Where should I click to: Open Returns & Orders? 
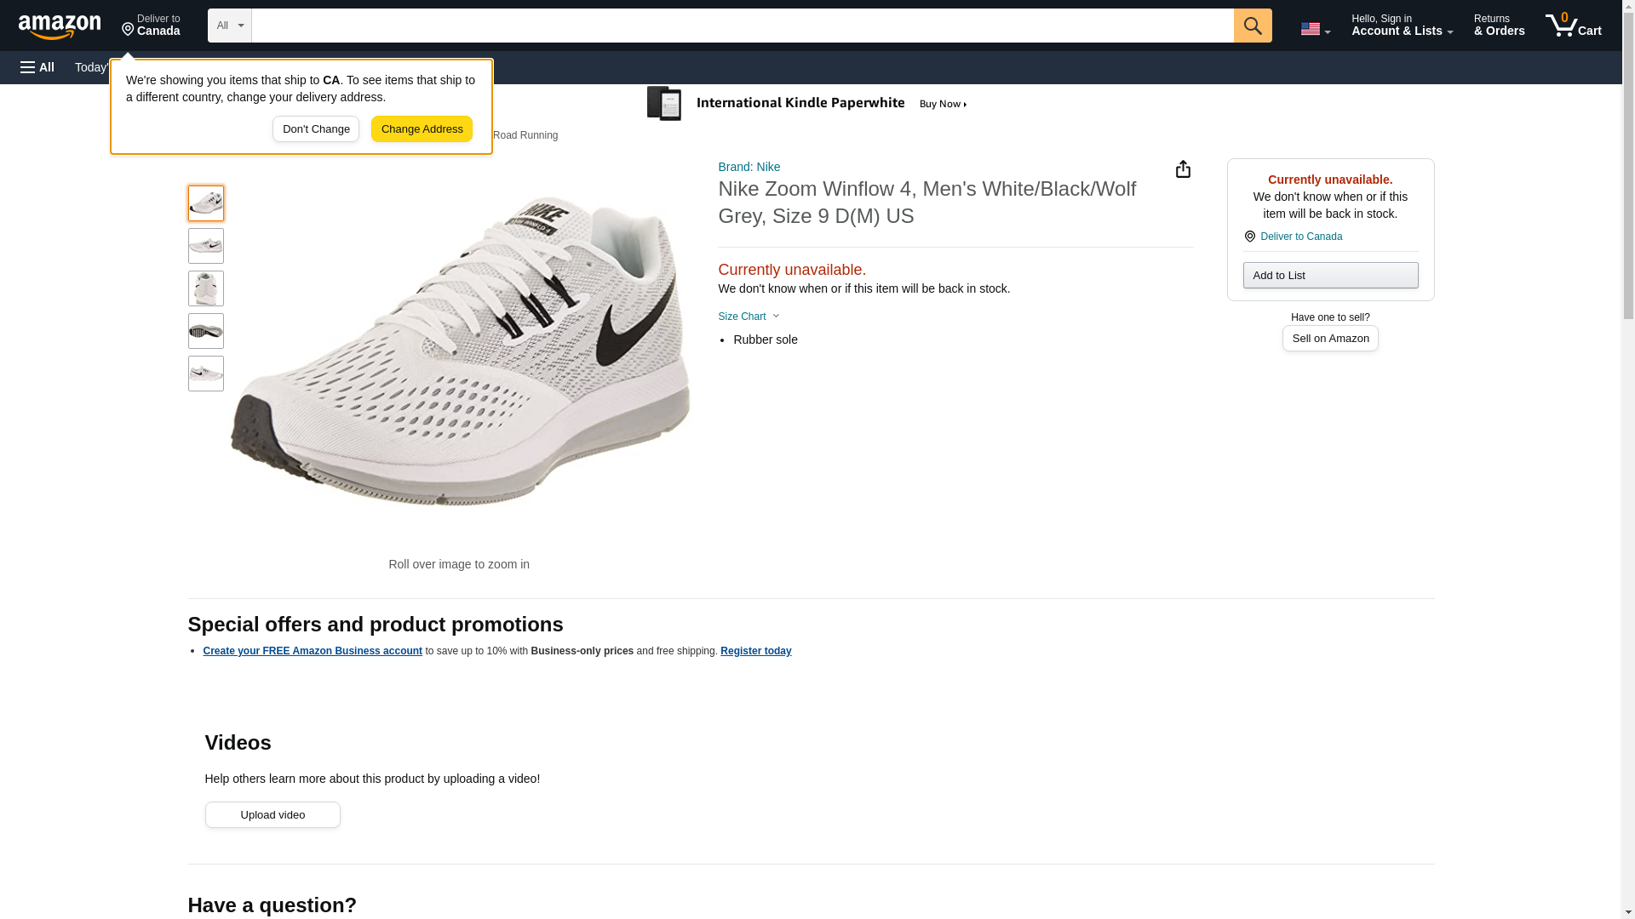[1499, 26]
